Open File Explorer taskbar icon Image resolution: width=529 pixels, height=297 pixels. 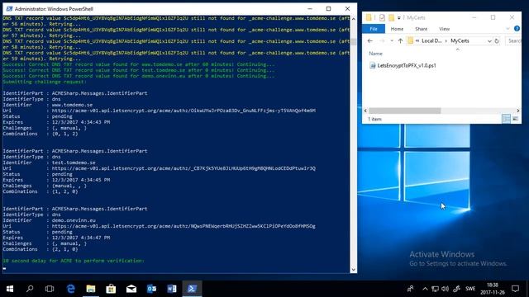(x=91, y=289)
